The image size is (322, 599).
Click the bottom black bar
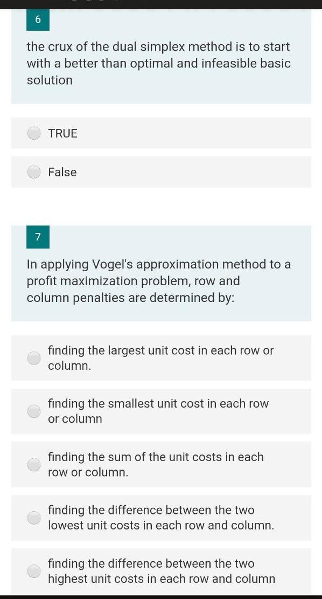tap(161, 596)
